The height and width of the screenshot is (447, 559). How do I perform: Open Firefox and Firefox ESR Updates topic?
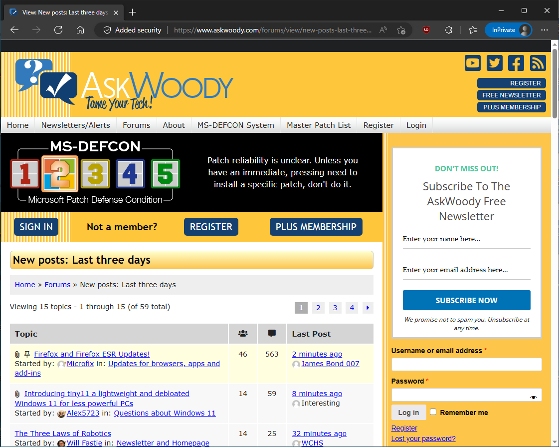[92, 354]
